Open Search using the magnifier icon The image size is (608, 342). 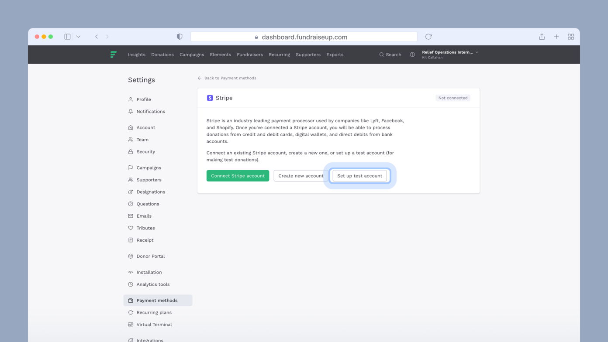coord(382,55)
